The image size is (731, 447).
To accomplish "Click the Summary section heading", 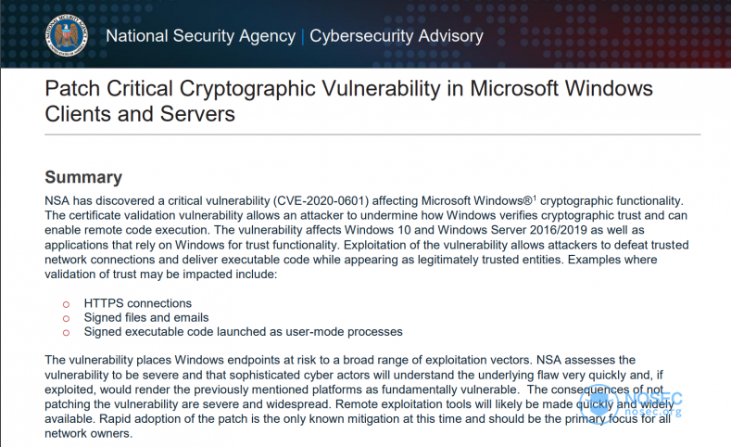I will click(x=83, y=177).
